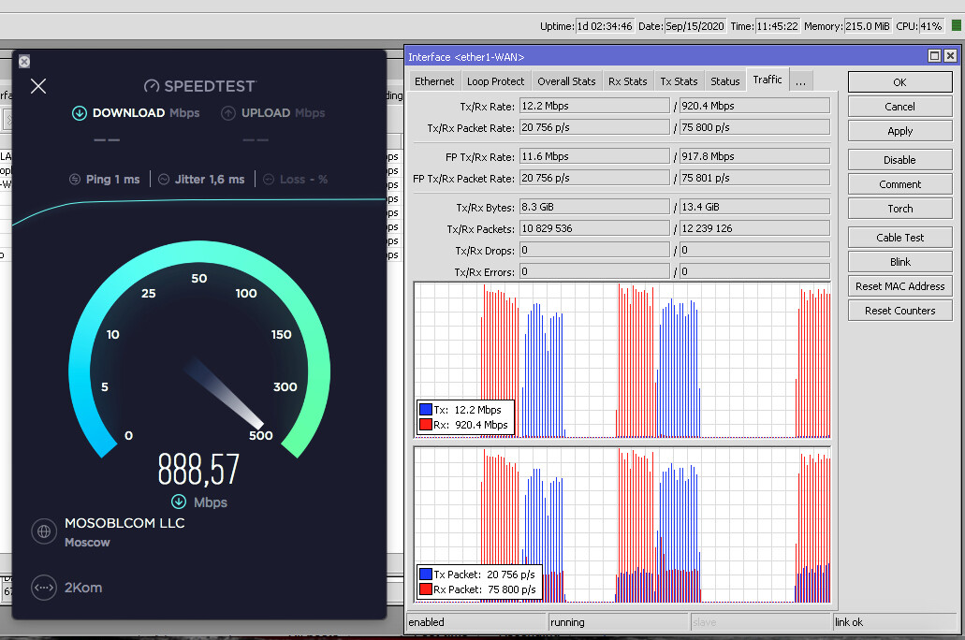Click the globe icon next to MOSOBLCOM LLC
This screenshot has width=965, height=640.
[x=44, y=531]
